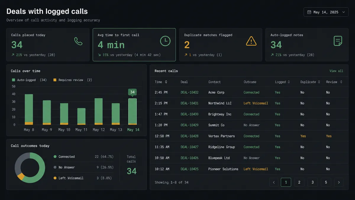Click the Left Voicemail outcome for Northwind LLC

pos(256,103)
